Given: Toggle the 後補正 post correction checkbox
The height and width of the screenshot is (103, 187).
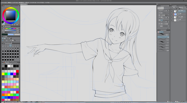Looking at the screenshot, I should (x=159, y=26).
